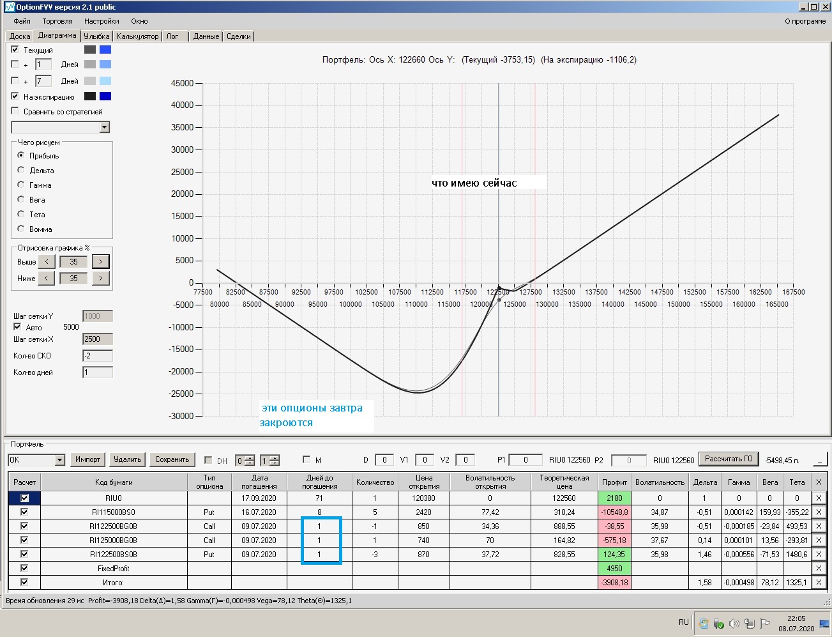
Task: Remove the FixedProfit row via X button
Action: click(x=819, y=568)
